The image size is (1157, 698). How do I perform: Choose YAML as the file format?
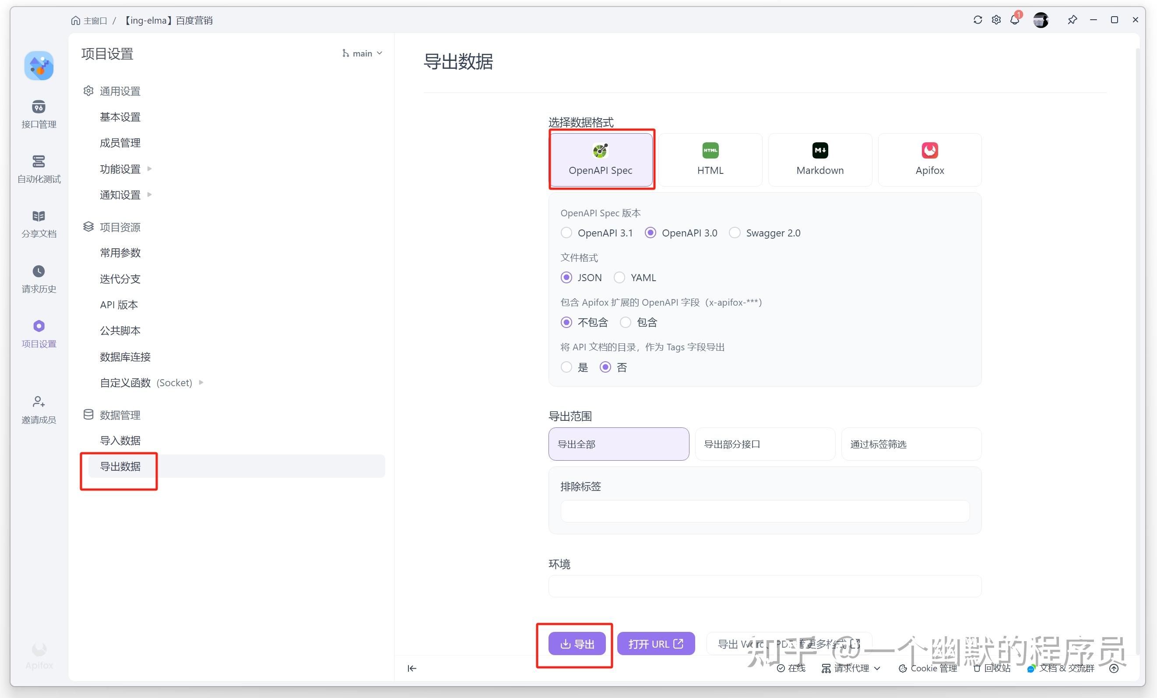click(x=619, y=277)
